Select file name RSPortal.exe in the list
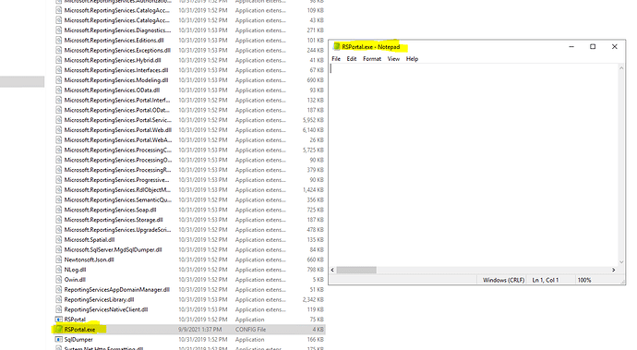Image resolution: width=637 pixels, height=350 pixels. coord(79,330)
